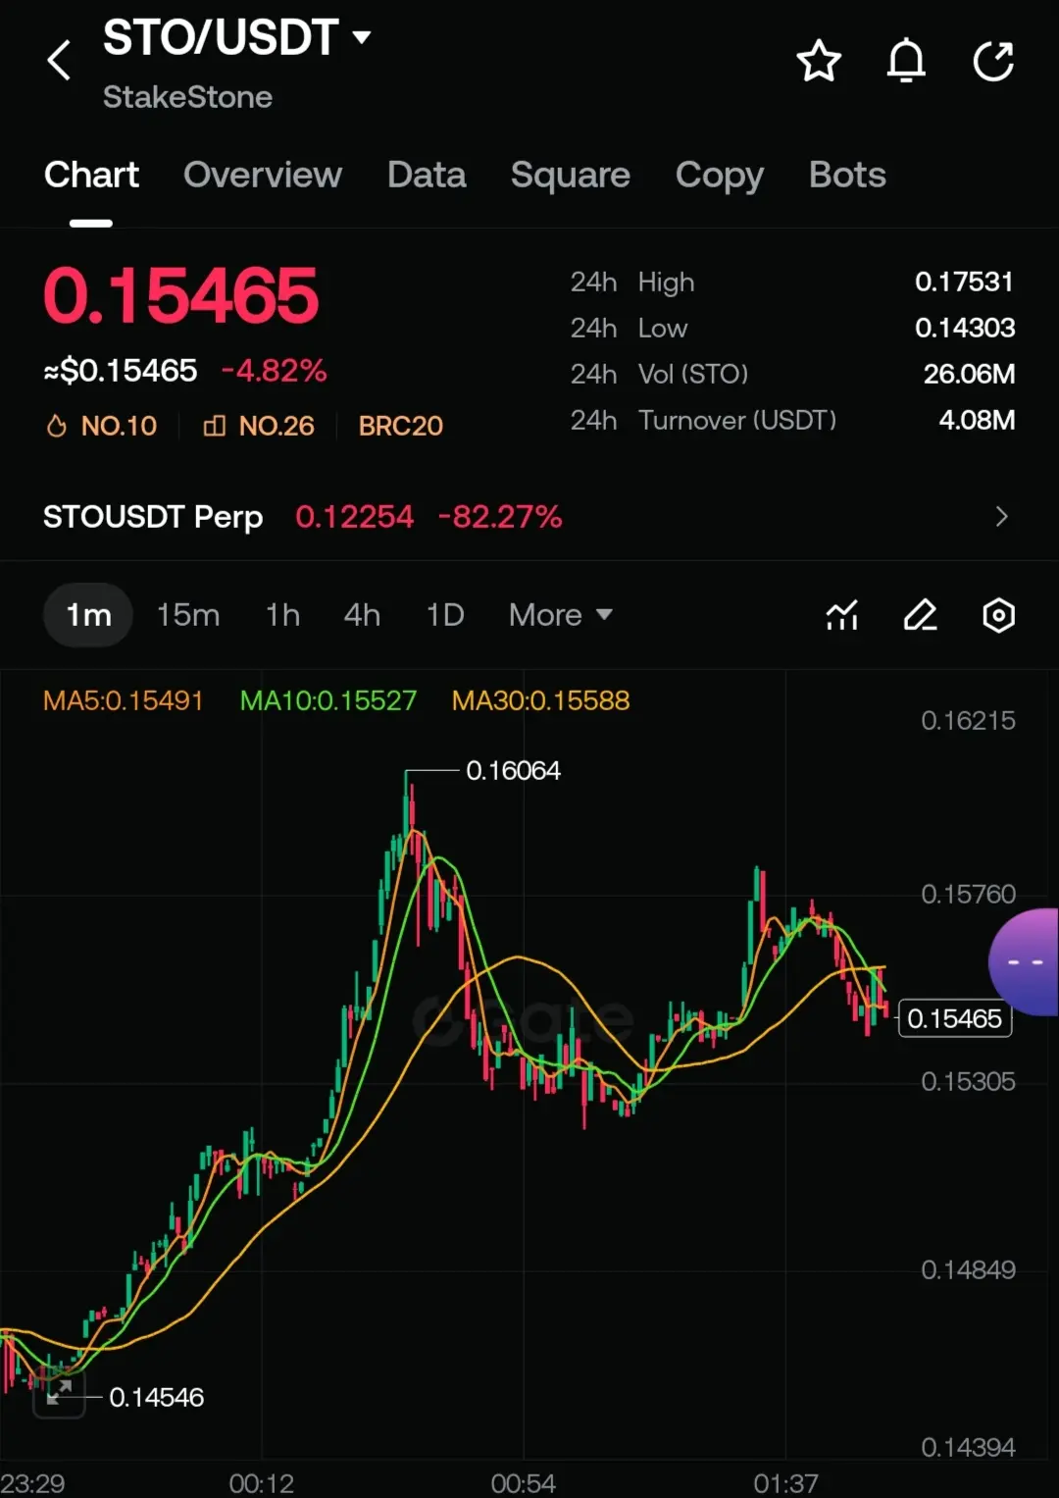Viewport: 1059px width, 1498px height.
Task: Tap the 24h Vol value 26.06M
Action: (969, 374)
